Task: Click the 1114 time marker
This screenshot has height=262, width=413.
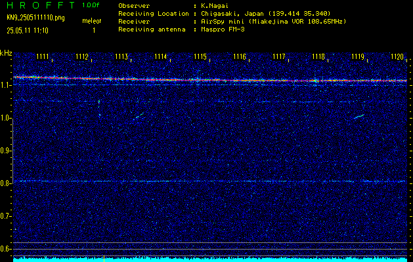Action: pos(161,56)
